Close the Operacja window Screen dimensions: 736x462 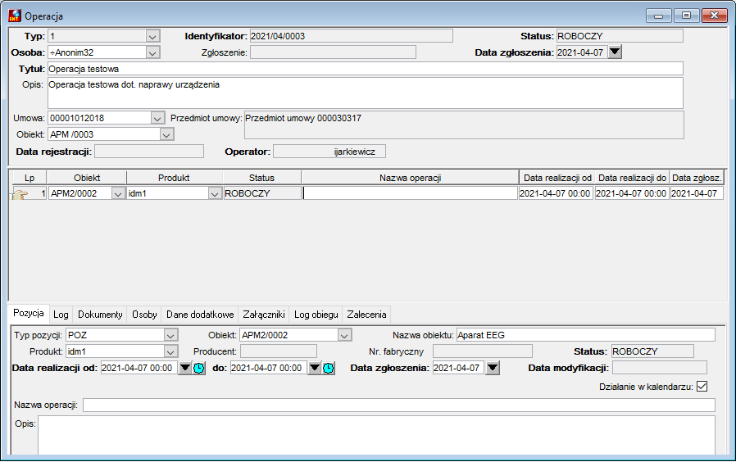click(x=714, y=16)
